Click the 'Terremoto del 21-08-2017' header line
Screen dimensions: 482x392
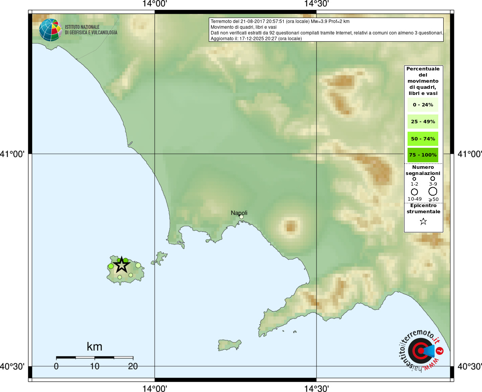pos(280,21)
